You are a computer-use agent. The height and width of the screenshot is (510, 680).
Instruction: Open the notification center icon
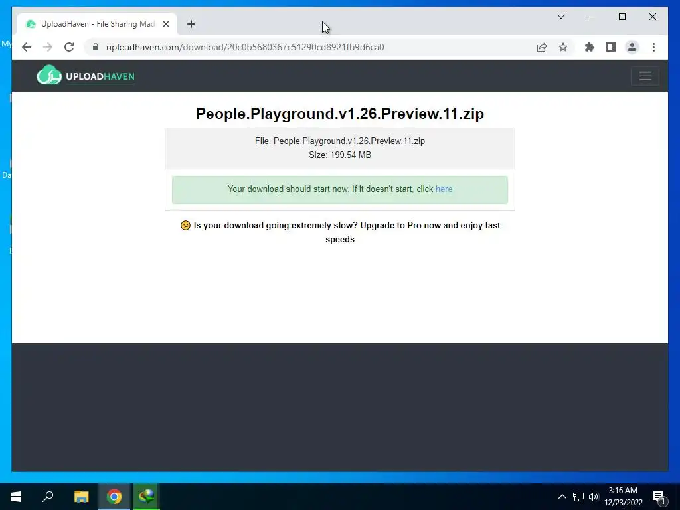click(x=659, y=497)
